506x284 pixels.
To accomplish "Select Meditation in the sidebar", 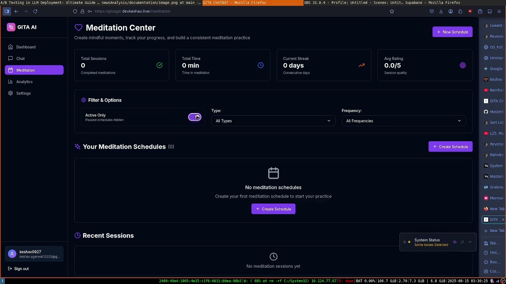I will [34, 70].
